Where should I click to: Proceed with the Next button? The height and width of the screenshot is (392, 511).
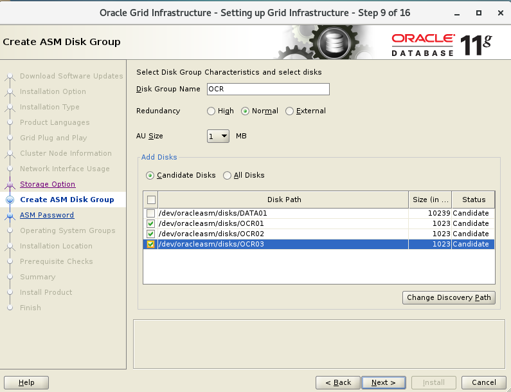tap(384, 382)
